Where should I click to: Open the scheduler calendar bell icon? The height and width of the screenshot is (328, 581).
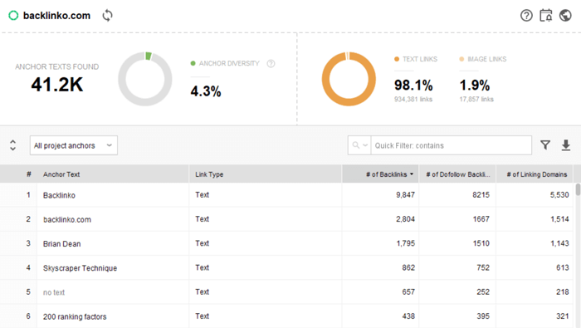pos(546,16)
